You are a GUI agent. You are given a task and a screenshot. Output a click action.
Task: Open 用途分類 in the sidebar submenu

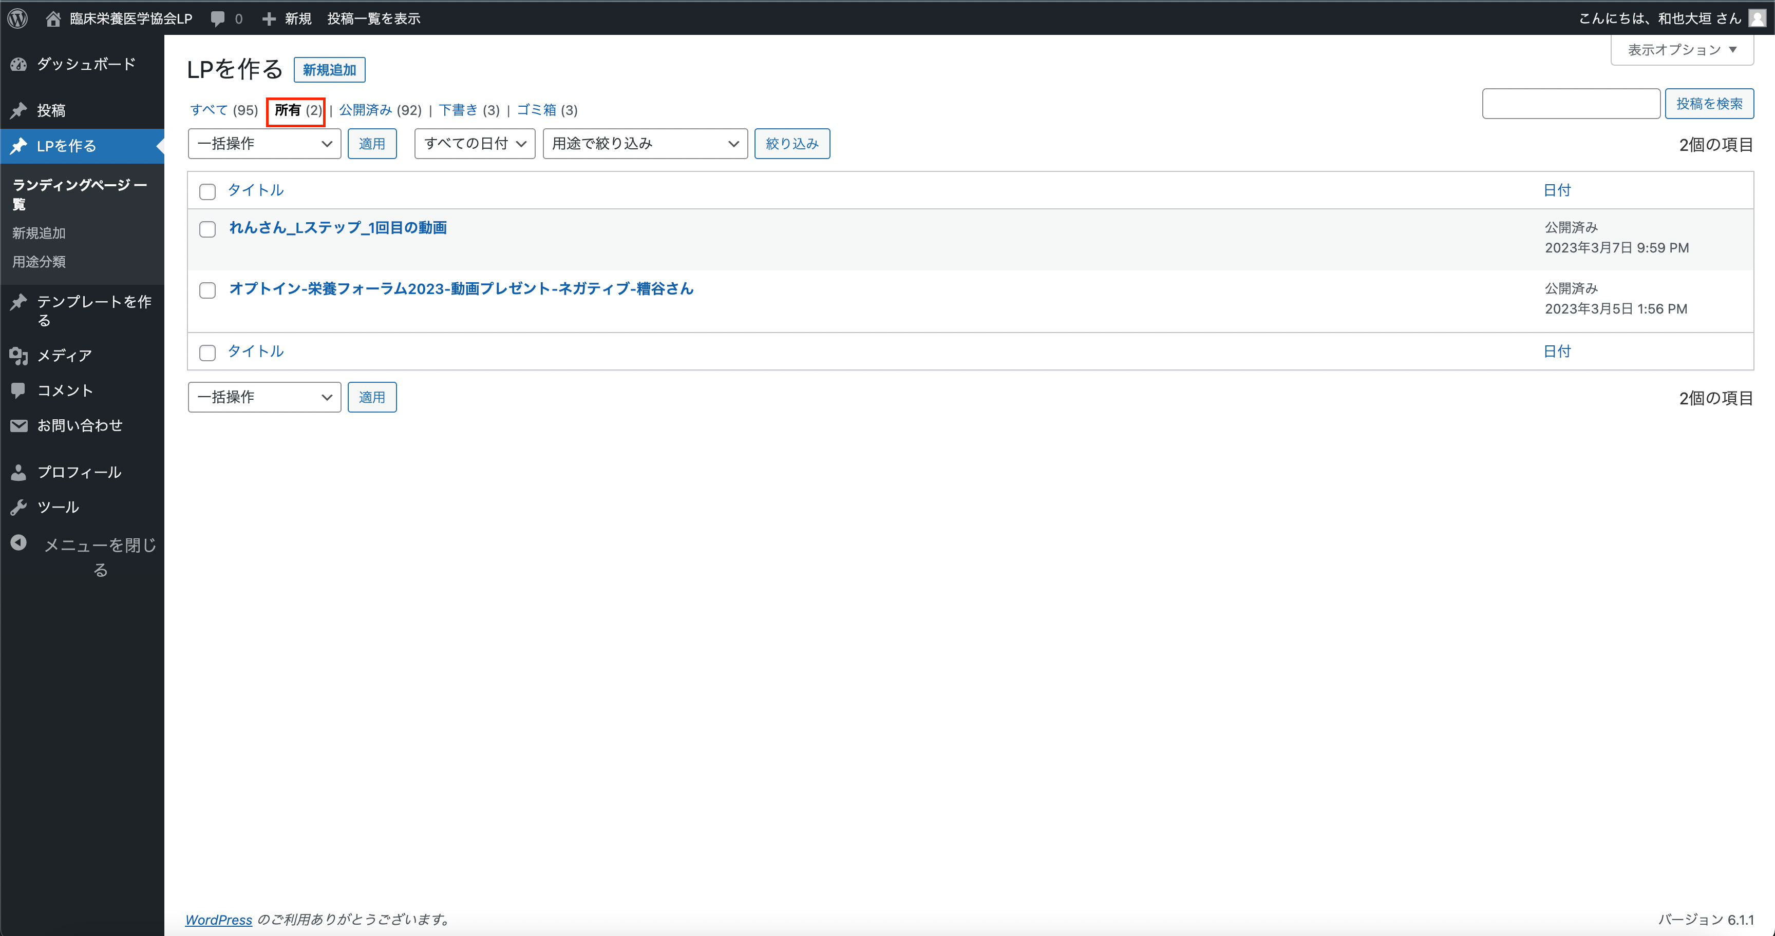[39, 262]
